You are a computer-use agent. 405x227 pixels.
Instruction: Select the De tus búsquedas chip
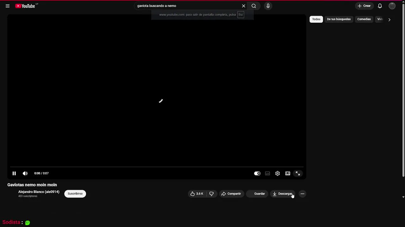pyautogui.click(x=339, y=19)
